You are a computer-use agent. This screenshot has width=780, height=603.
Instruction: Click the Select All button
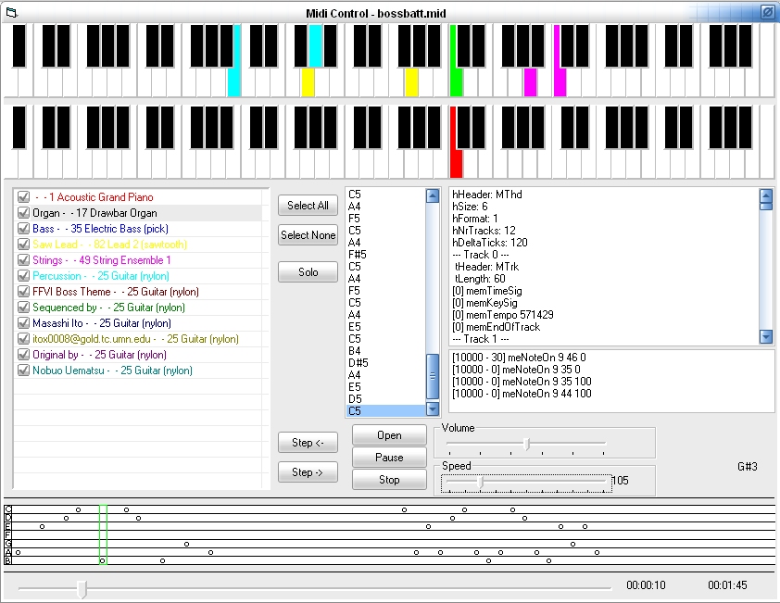[x=308, y=206]
